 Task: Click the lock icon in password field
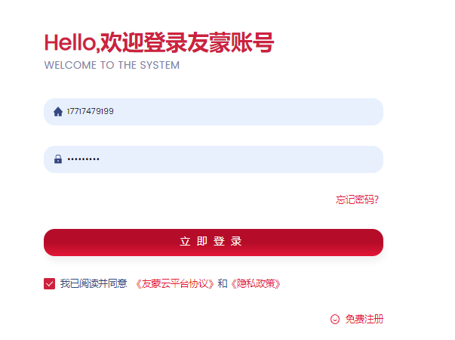coord(58,159)
